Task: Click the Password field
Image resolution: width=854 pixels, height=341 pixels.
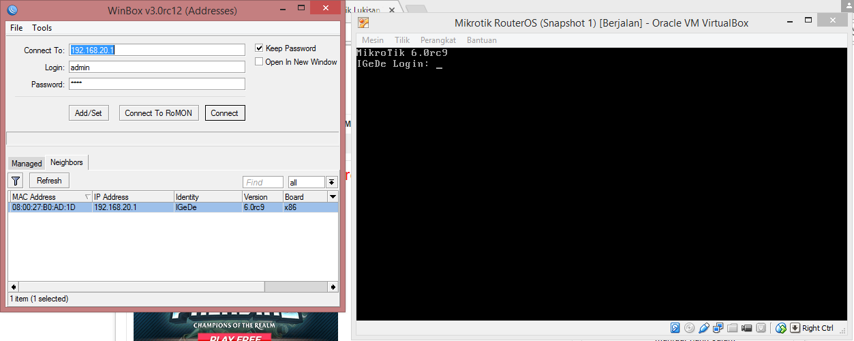Action: [x=157, y=84]
